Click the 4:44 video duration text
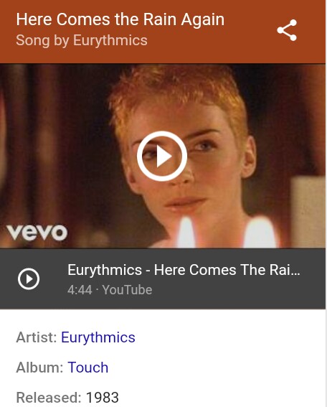Viewport: 327px width, 407px height. 80,290
